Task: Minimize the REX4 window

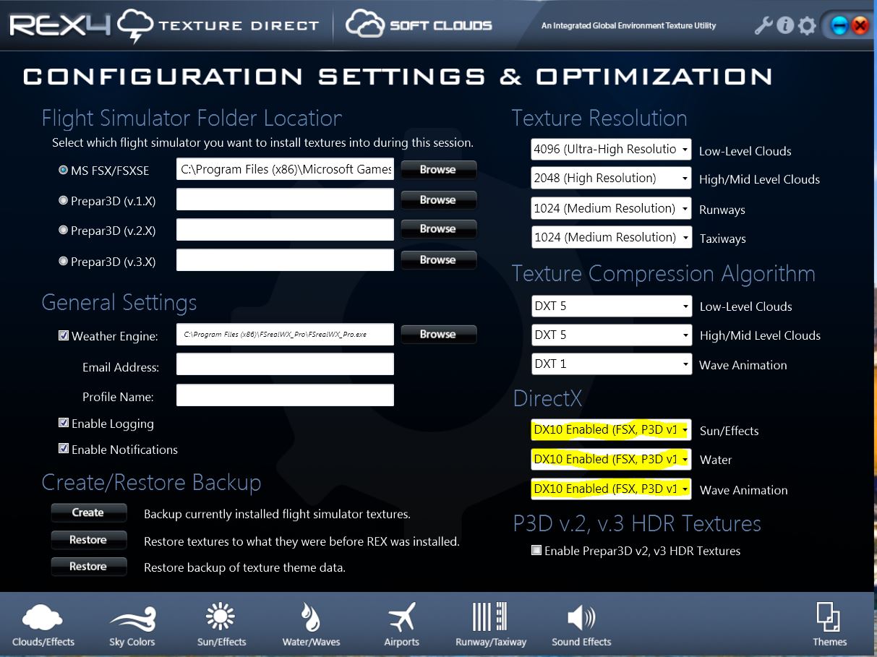Action: (x=839, y=27)
